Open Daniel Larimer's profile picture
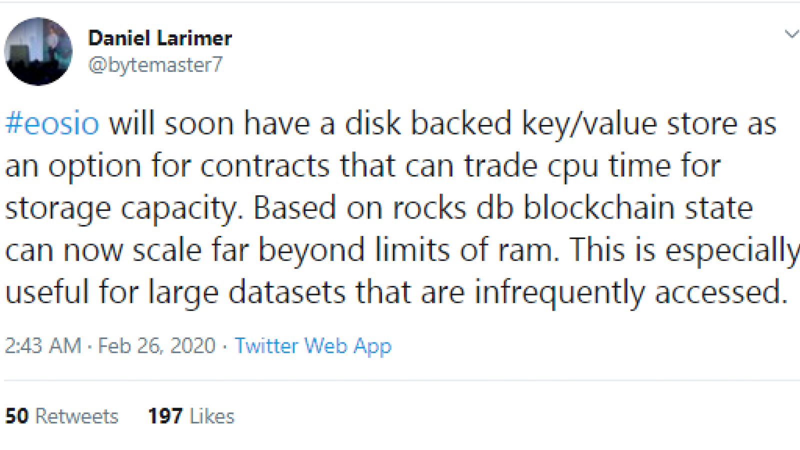 point(38,51)
